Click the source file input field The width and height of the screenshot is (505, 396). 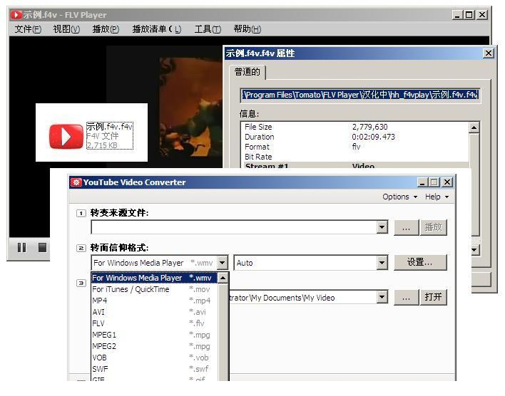234,227
